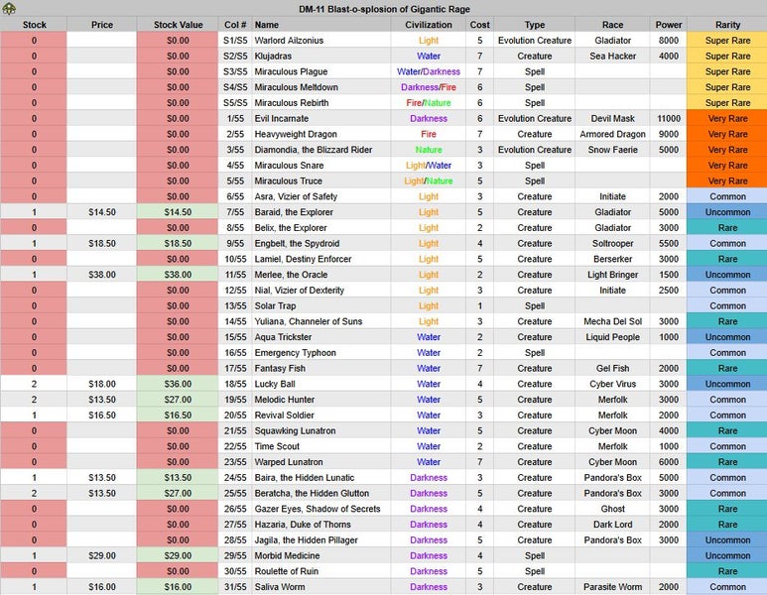Click the $36.00 stock value for Lucky Ball
767x595 pixels.
click(x=178, y=384)
